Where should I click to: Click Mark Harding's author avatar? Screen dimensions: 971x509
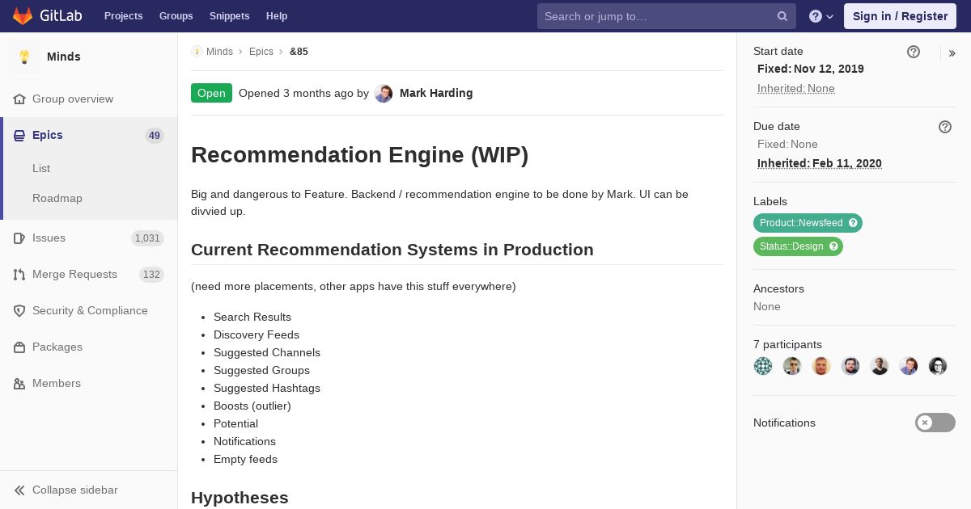pos(384,94)
